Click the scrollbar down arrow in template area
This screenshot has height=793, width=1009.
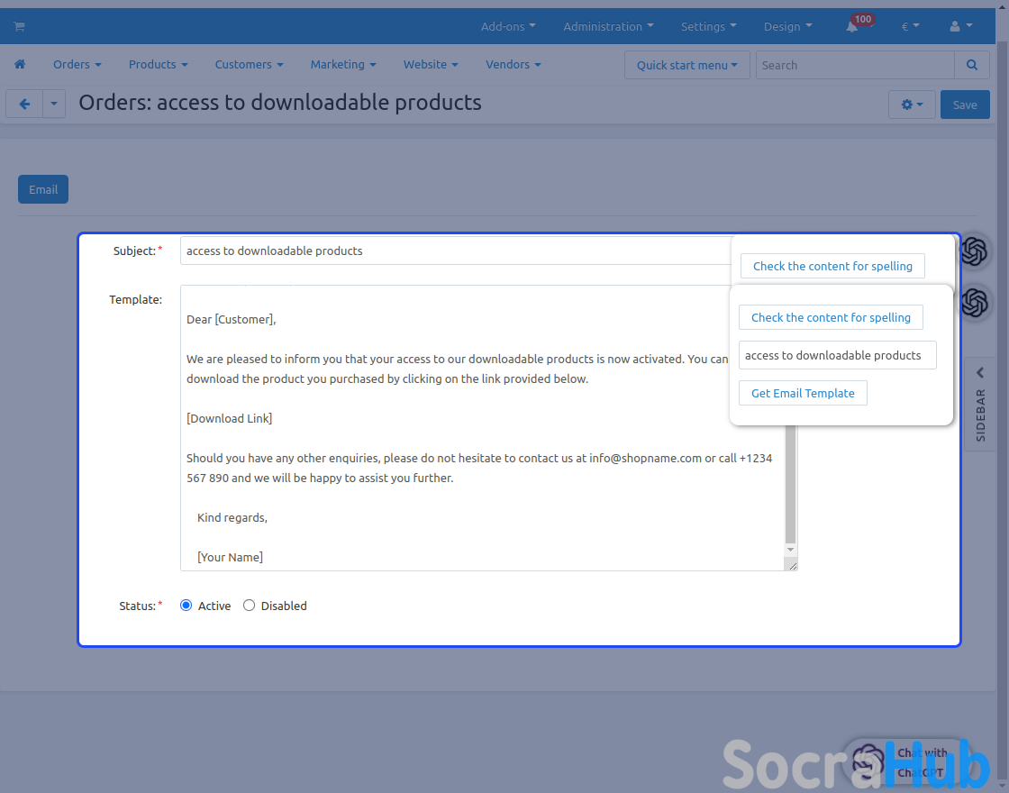[x=790, y=550]
